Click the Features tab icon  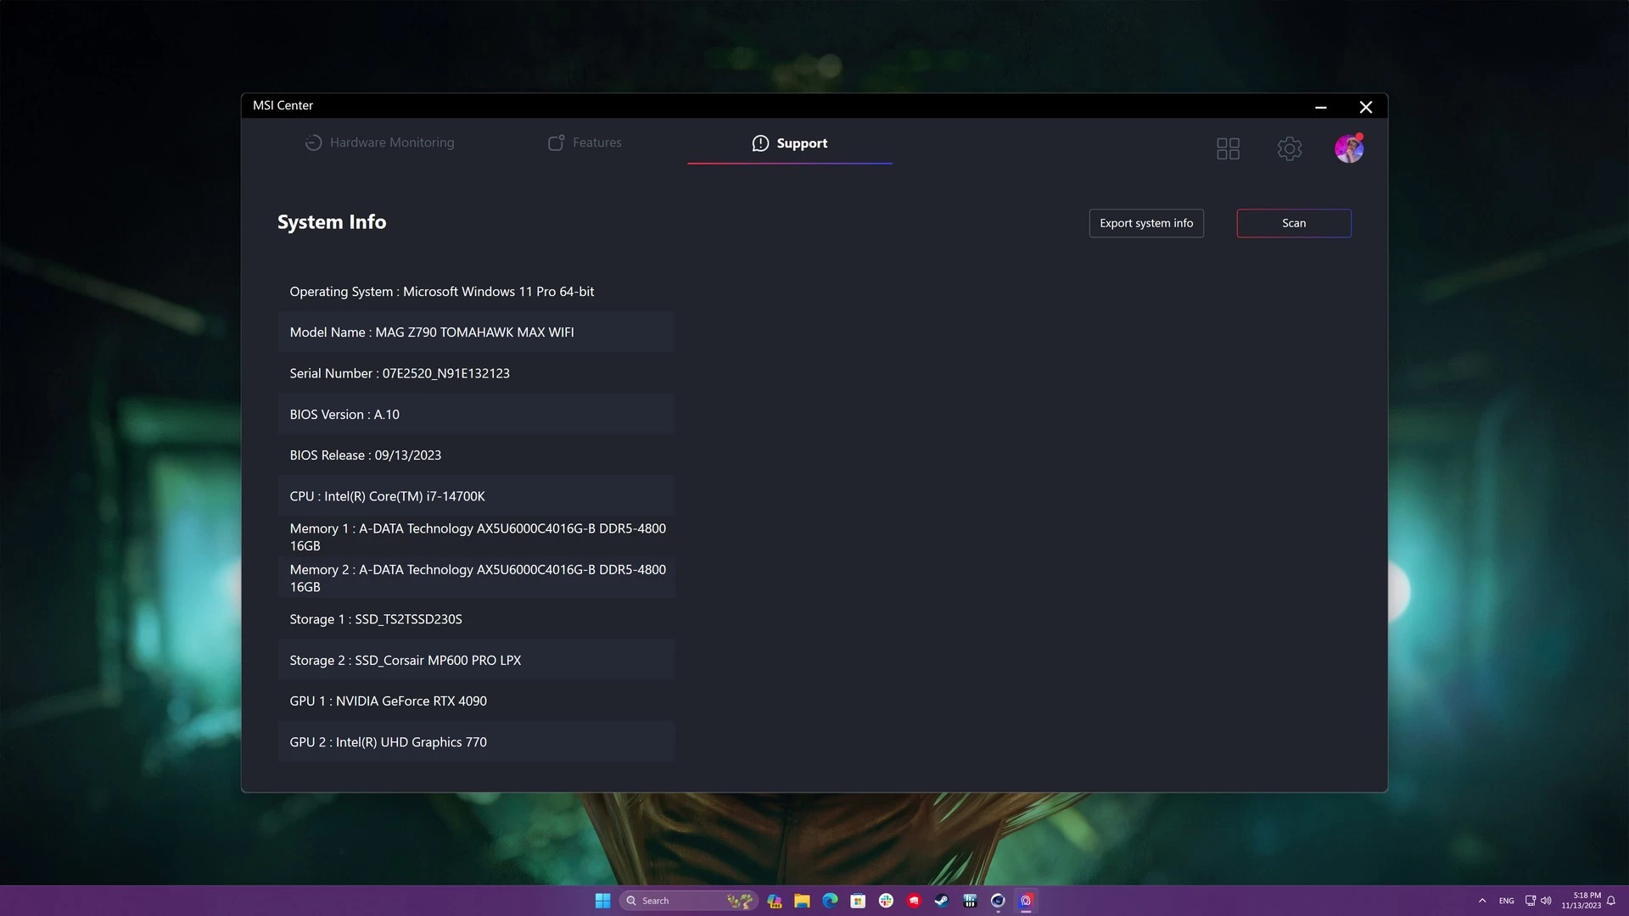[556, 142]
